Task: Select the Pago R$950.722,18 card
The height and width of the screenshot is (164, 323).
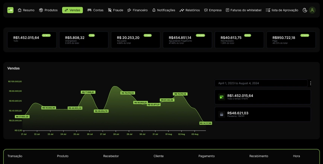Action: click(x=291, y=40)
